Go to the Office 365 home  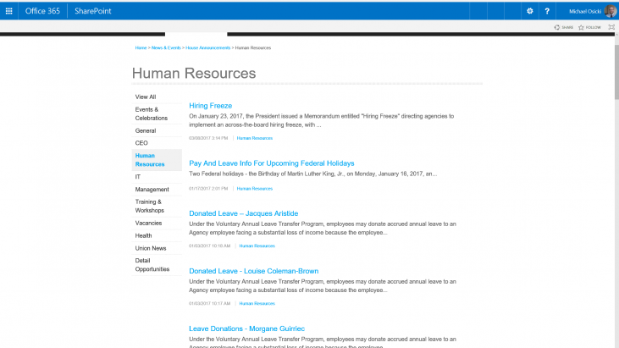(42, 11)
